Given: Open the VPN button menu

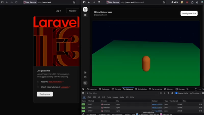Looking at the screenshot, I should tap(175, 2).
